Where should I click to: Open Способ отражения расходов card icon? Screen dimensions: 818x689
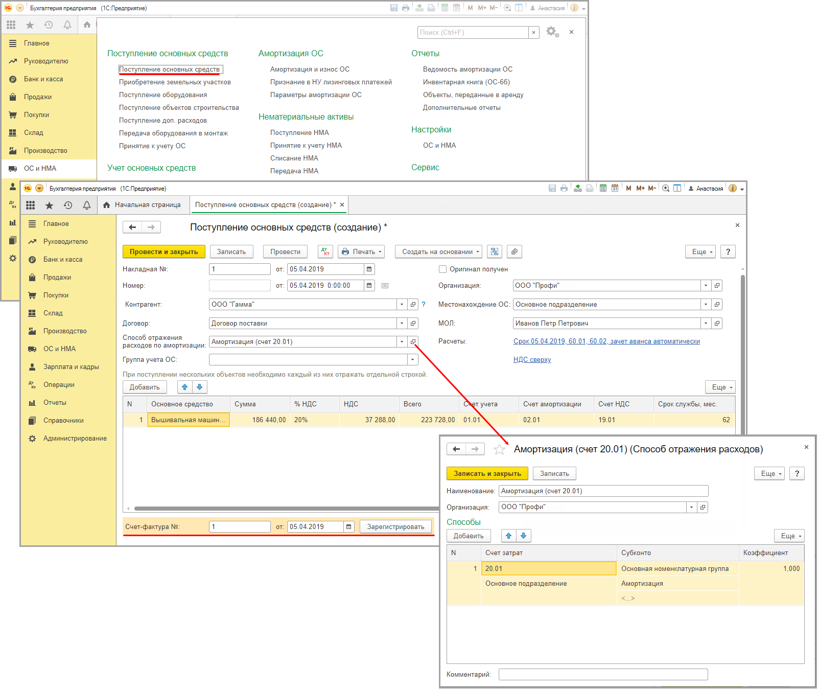(x=413, y=341)
